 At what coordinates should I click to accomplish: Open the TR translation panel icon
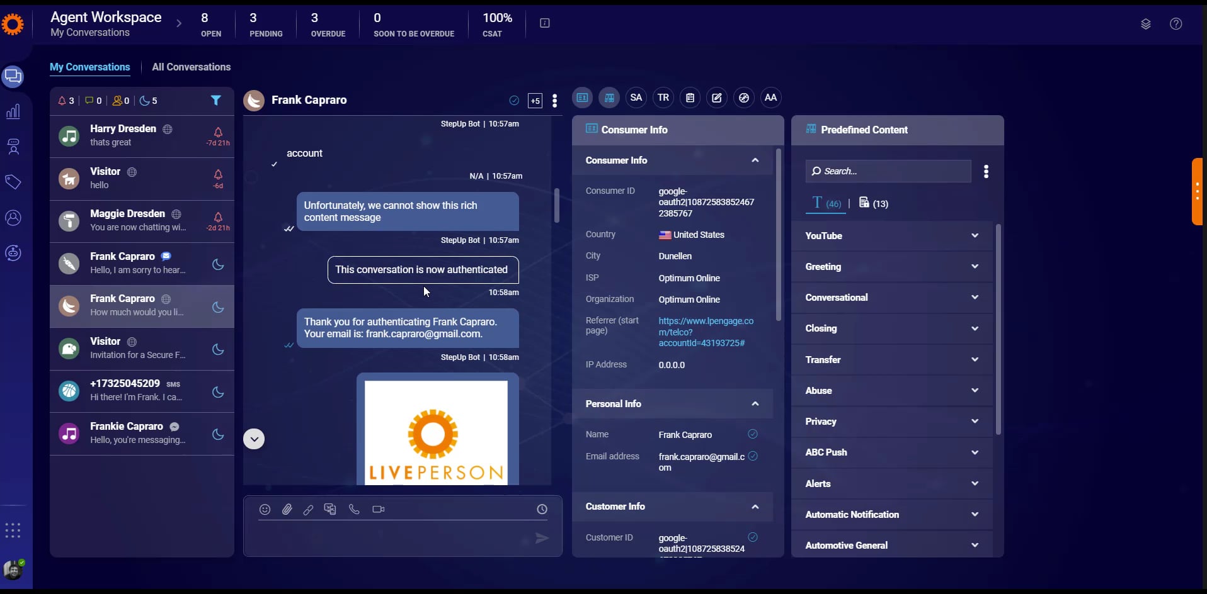tap(663, 98)
